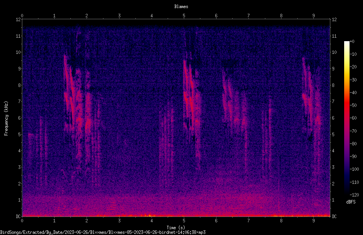Screen dimensions: 363x235
Task: Click the "1" kHz label on the left frequency axis
Action: 20,200
